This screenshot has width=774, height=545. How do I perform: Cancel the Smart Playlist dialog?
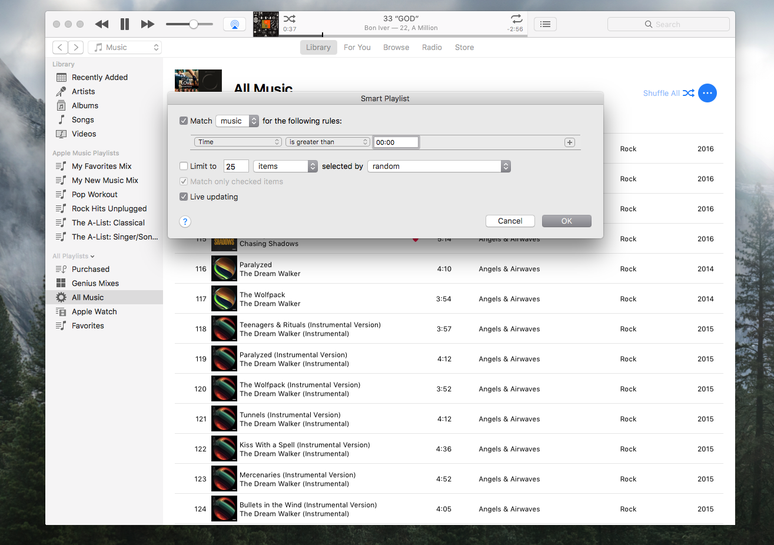(x=510, y=221)
